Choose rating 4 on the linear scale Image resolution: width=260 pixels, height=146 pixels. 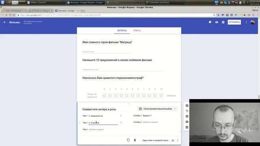pos(127,96)
